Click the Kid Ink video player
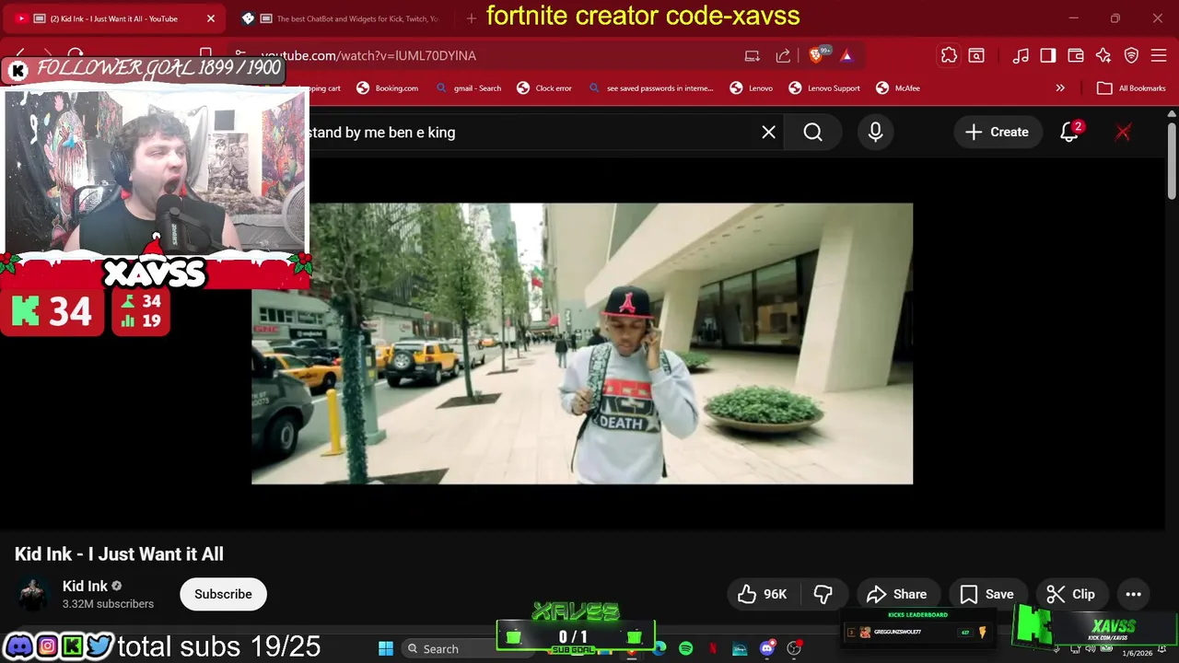 (582, 343)
